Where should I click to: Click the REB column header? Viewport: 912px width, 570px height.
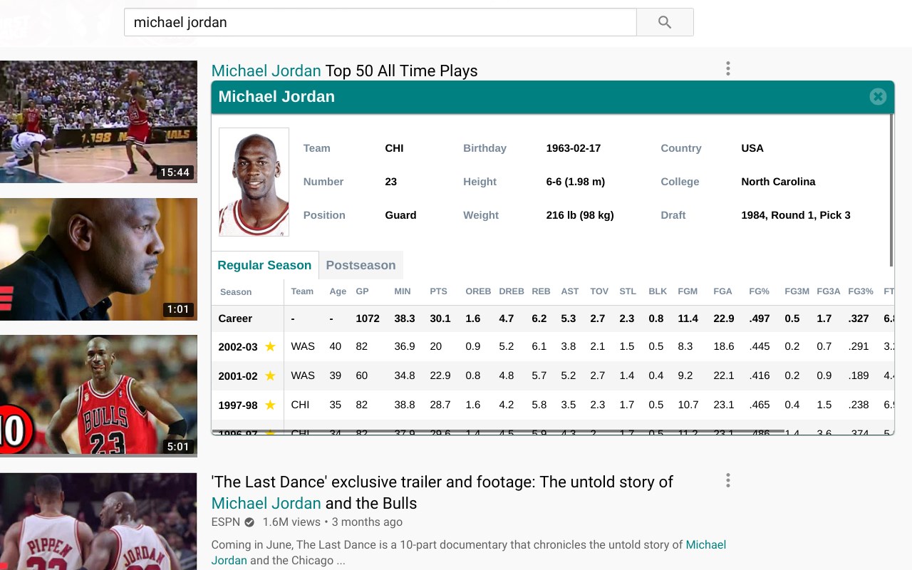tap(541, 291)
